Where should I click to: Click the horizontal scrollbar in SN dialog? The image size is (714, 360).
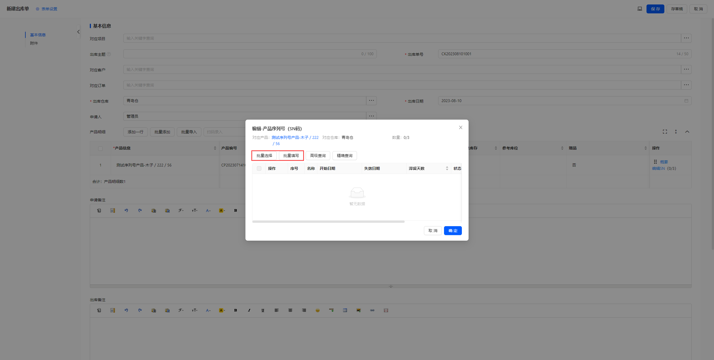coord(328,222)
